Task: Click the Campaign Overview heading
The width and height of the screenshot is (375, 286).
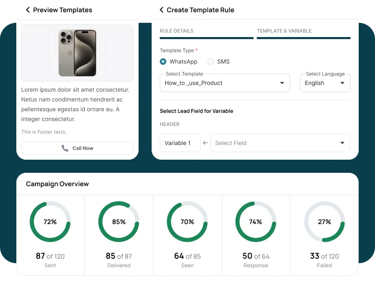Action: click(57, 184)
